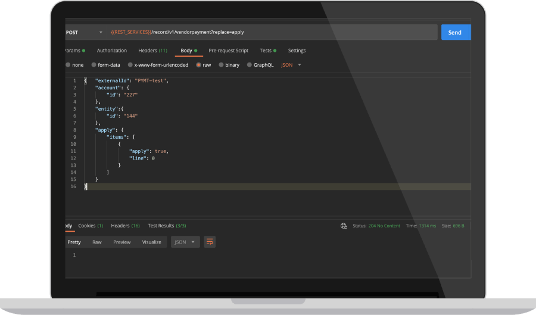
Task: Send the POST request with Send button
Action: pos(456,33)
